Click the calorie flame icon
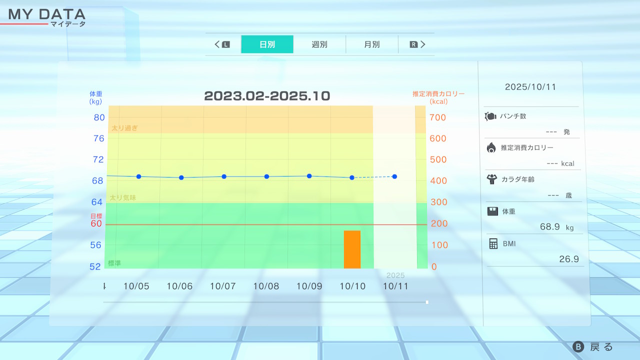This screenshot has height=360, width=640. click(x=491, y=147)
